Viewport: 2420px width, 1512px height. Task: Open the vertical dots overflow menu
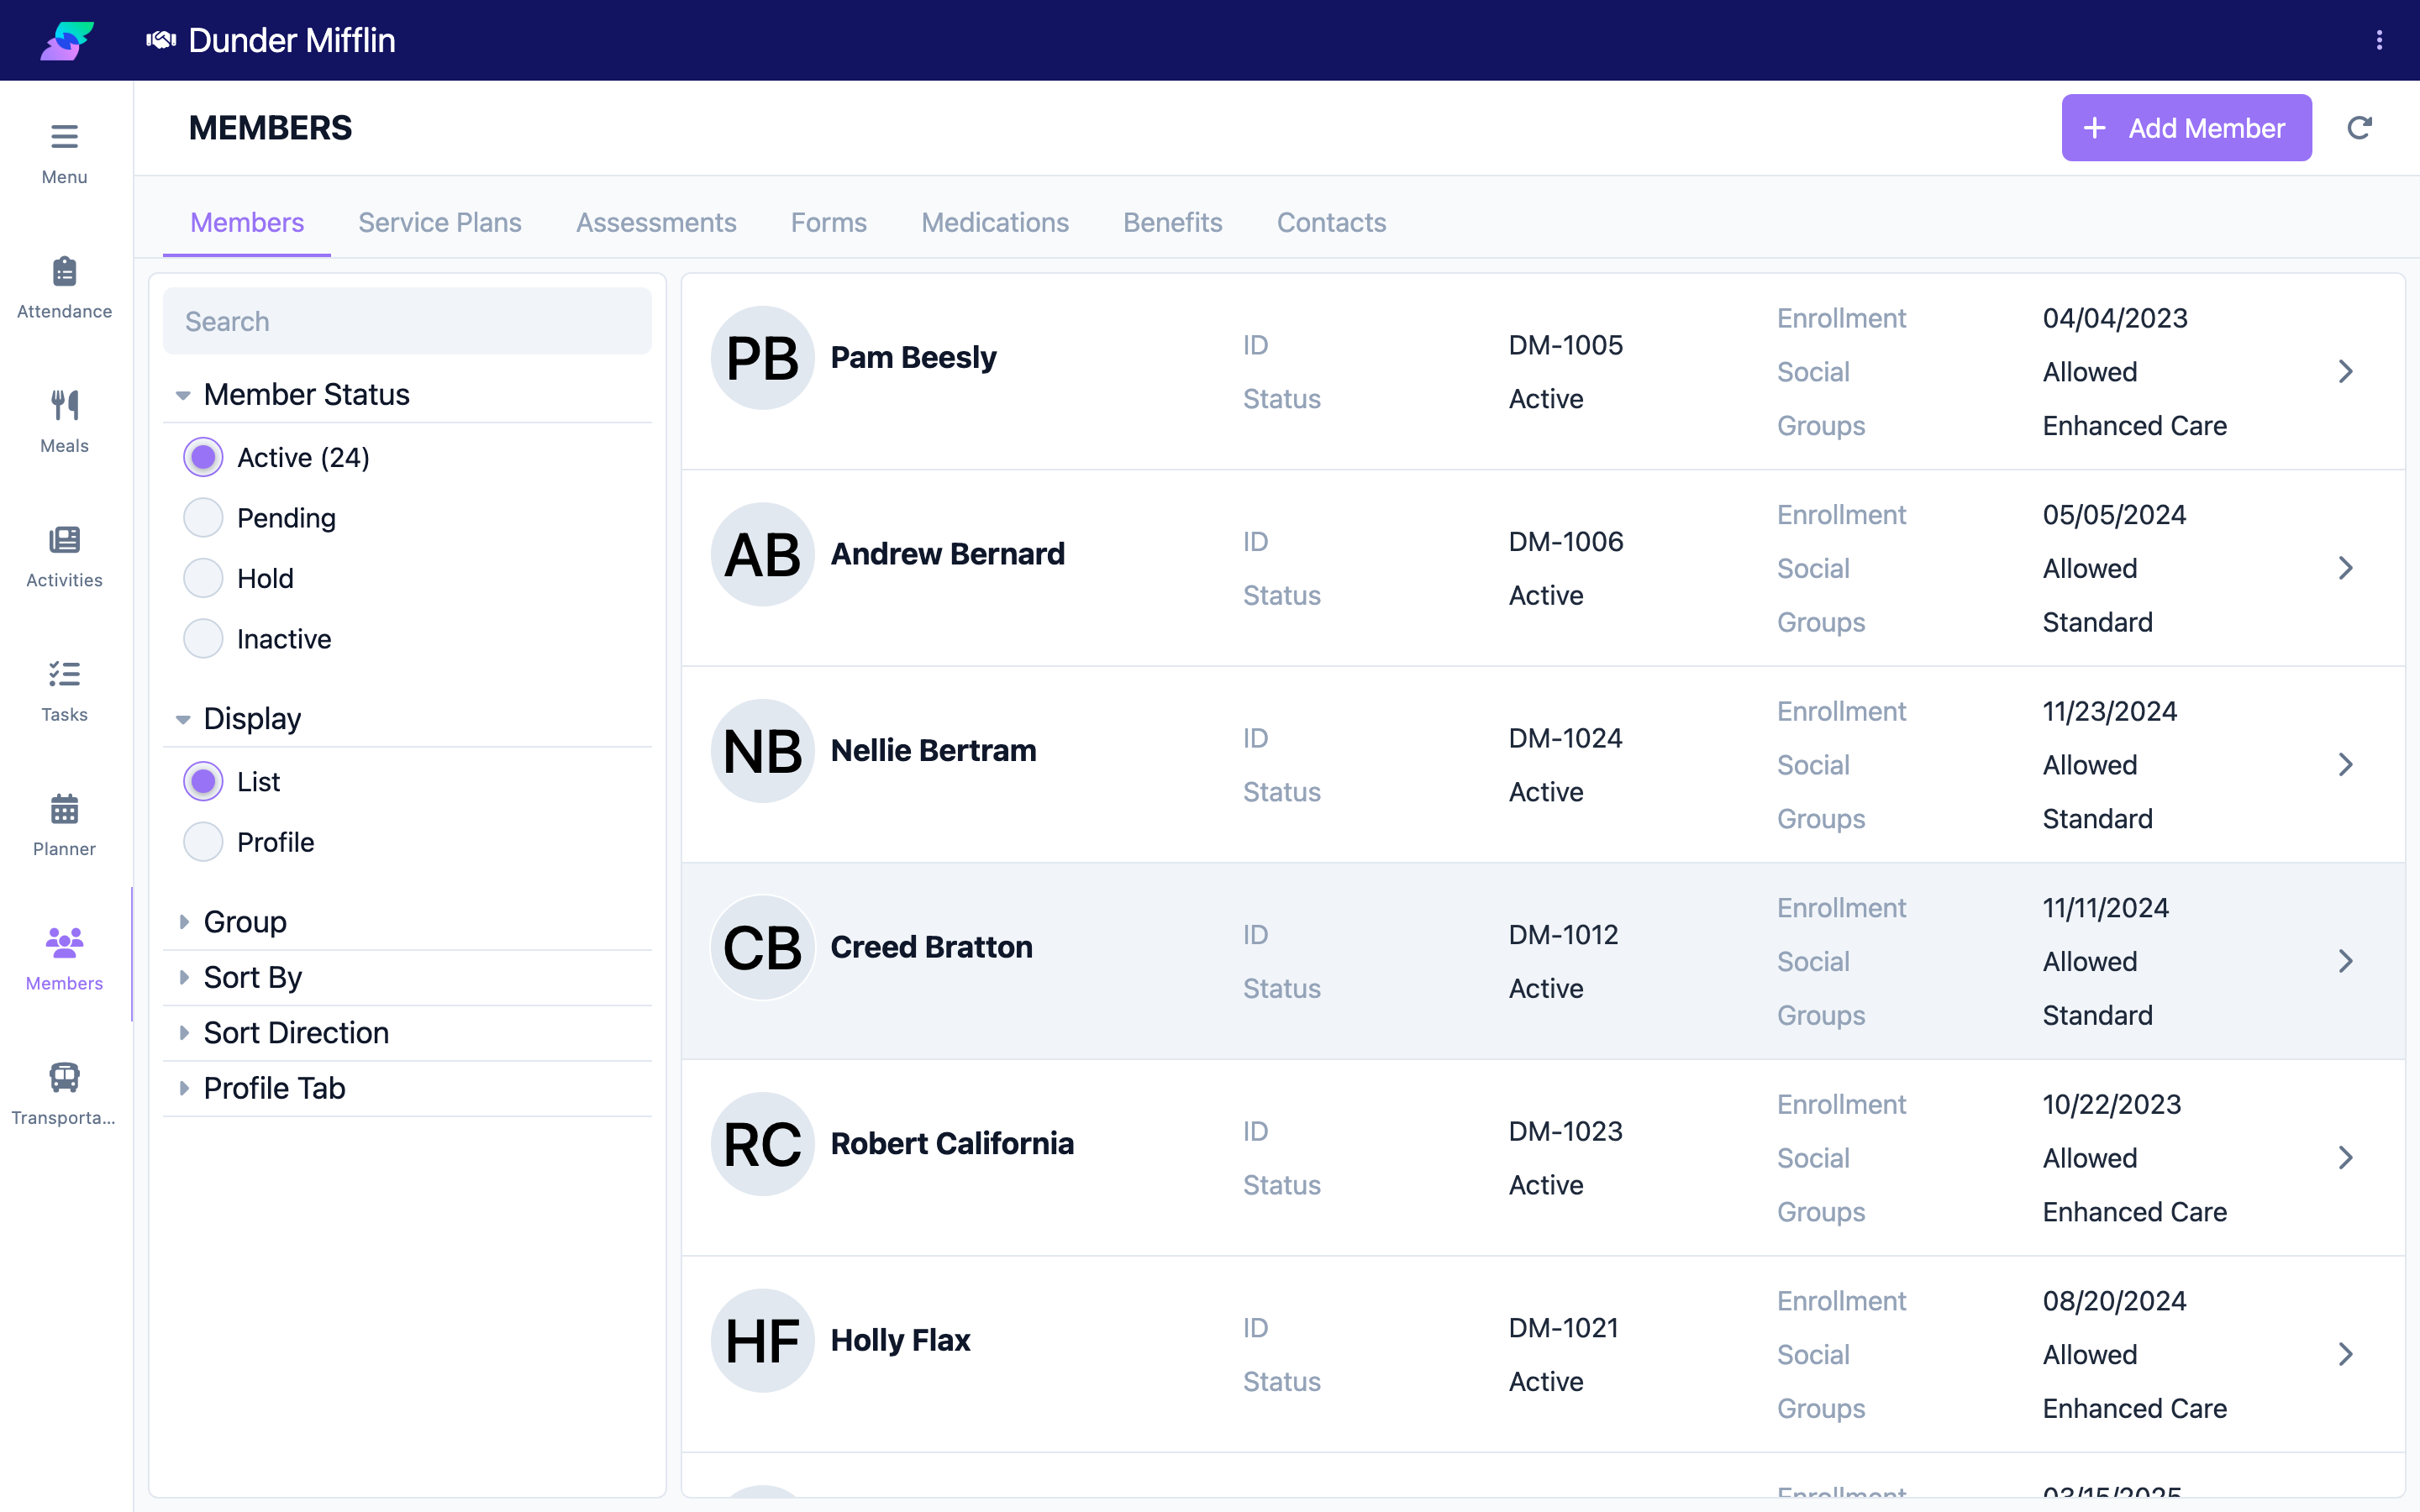click(x=2379, y=40)
